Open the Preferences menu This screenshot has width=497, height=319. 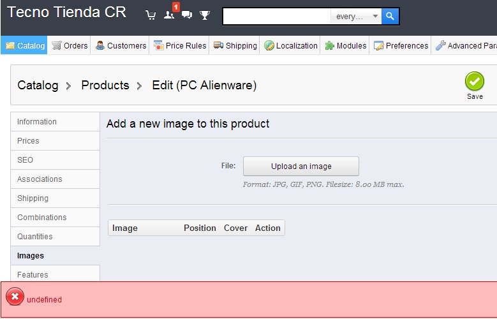coord(401,45)
